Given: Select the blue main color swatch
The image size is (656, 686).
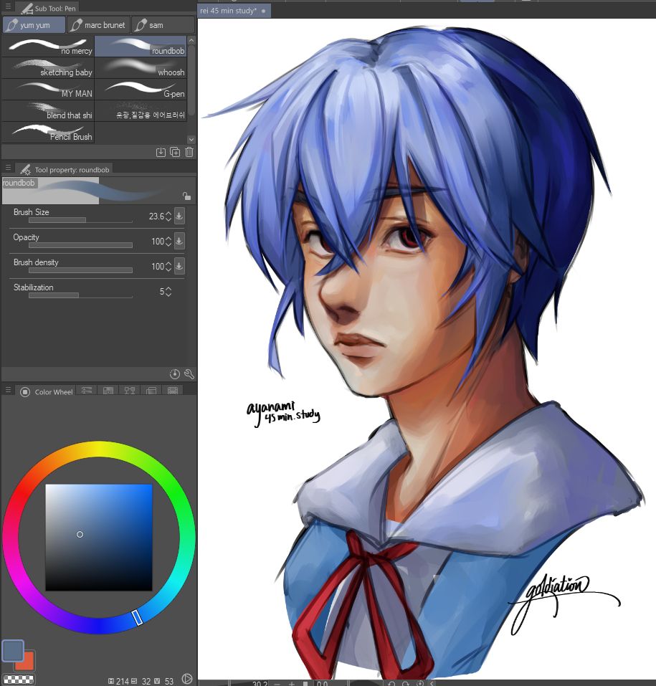Looking at the screenshot, I should tap(13, 650).
